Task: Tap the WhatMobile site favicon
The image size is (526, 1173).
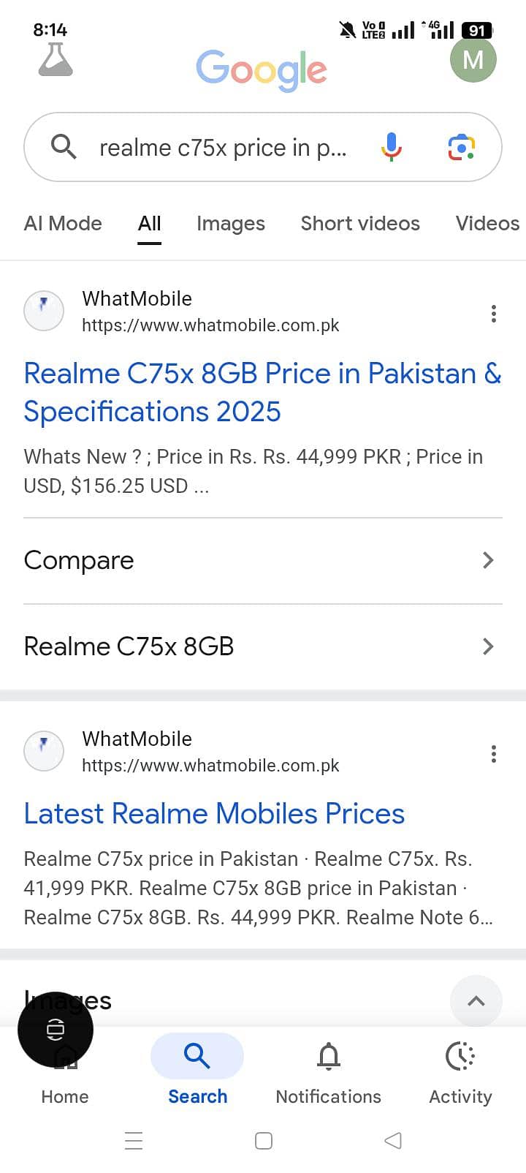Action: (x=44, y=310)
